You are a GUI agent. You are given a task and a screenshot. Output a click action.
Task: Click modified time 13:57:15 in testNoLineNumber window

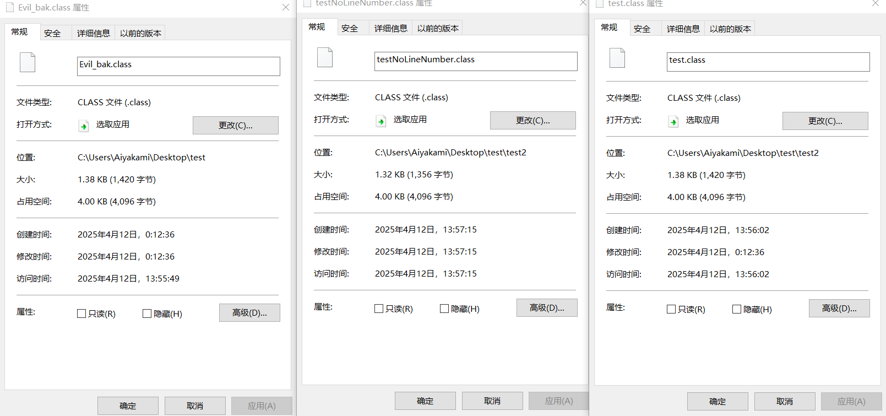pyautogui.click(x=426, y=252)
